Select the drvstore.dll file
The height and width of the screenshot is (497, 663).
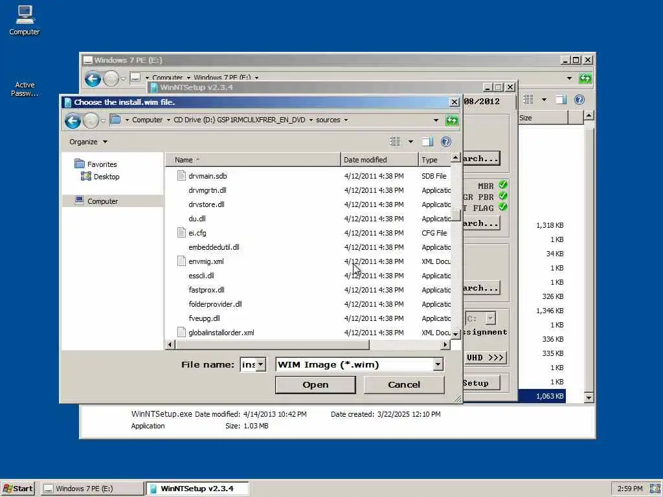point(207,204)
